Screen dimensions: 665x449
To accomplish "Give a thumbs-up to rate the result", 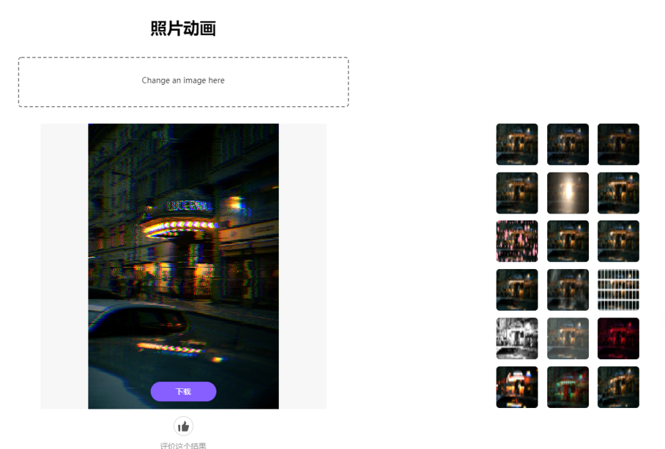I will click(x=183, y=426).
